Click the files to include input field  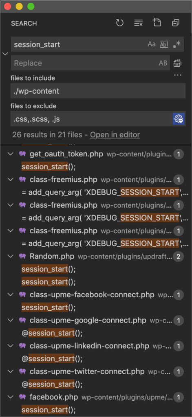coord(98,91)
